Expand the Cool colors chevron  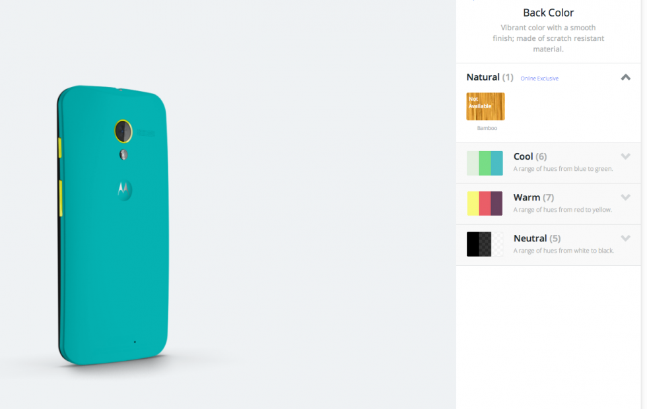pos(626,156)
